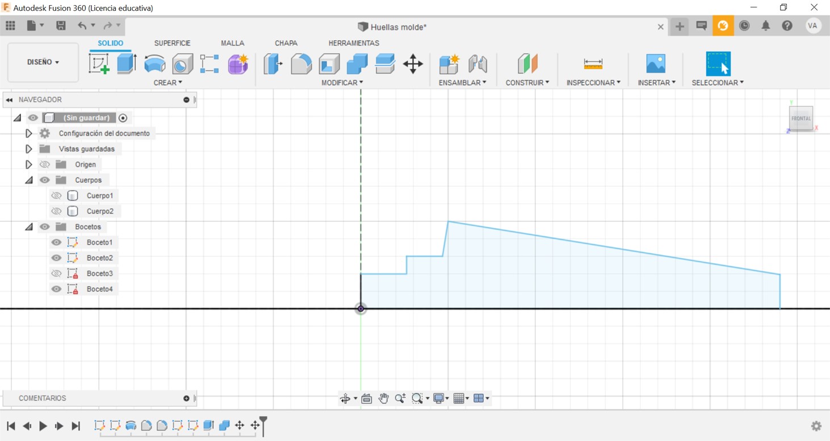Show Cuerpo2 using its eye icon

56,211
